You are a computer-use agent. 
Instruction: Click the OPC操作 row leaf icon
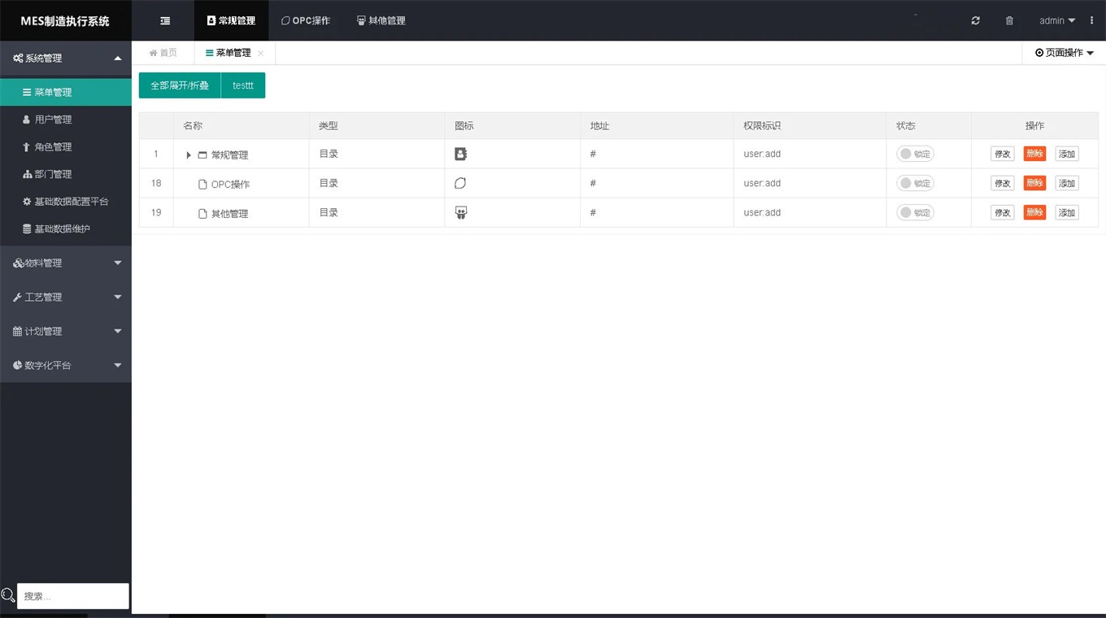[460, 183]
